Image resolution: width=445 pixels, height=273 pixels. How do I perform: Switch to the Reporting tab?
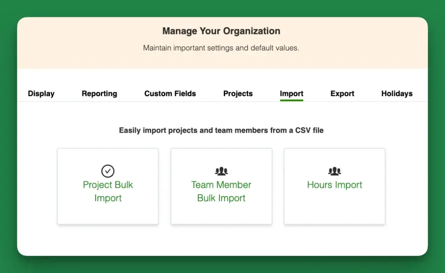99,93
